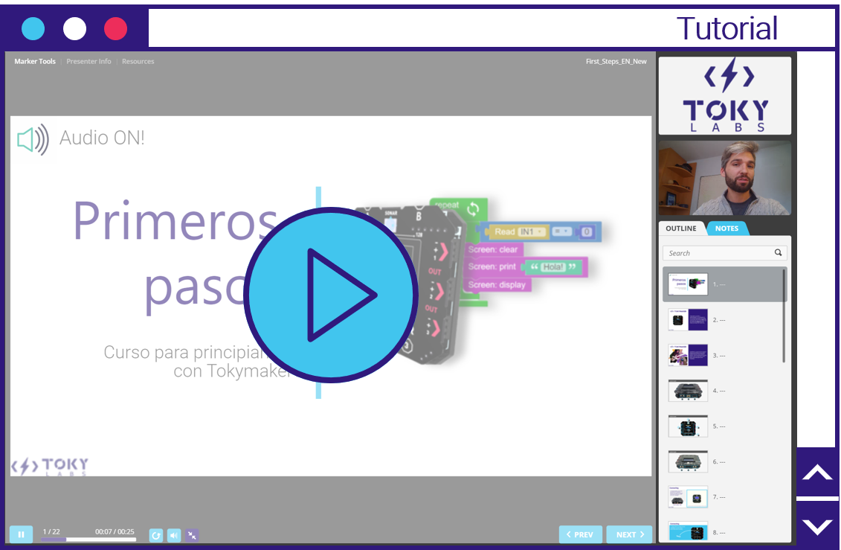Screen dimensions: 841x550
Task: Switch to the Notes tab
Action: tap(726, 228)
